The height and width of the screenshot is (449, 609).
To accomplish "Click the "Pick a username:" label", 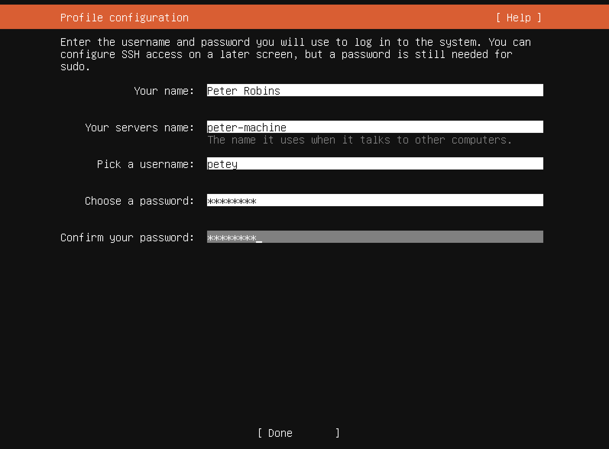I will click(x=145, y=164).
